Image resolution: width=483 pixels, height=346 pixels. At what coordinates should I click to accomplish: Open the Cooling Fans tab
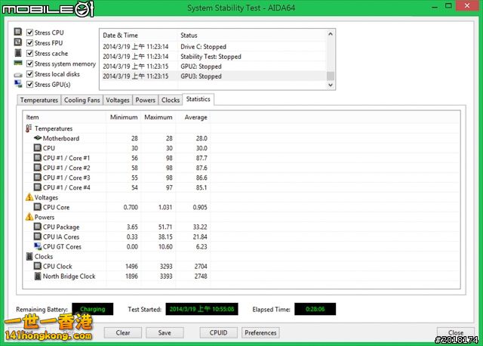(82, 100)
